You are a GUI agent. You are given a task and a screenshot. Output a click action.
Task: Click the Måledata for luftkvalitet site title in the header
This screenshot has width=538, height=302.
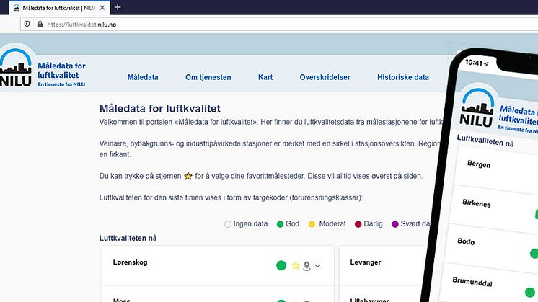(x=61, y=71)
